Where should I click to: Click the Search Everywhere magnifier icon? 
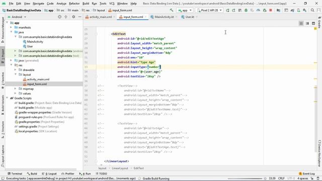(312, 10)
